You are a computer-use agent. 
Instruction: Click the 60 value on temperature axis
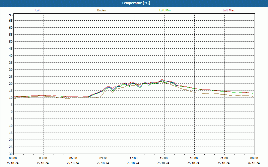click(11, 28)
